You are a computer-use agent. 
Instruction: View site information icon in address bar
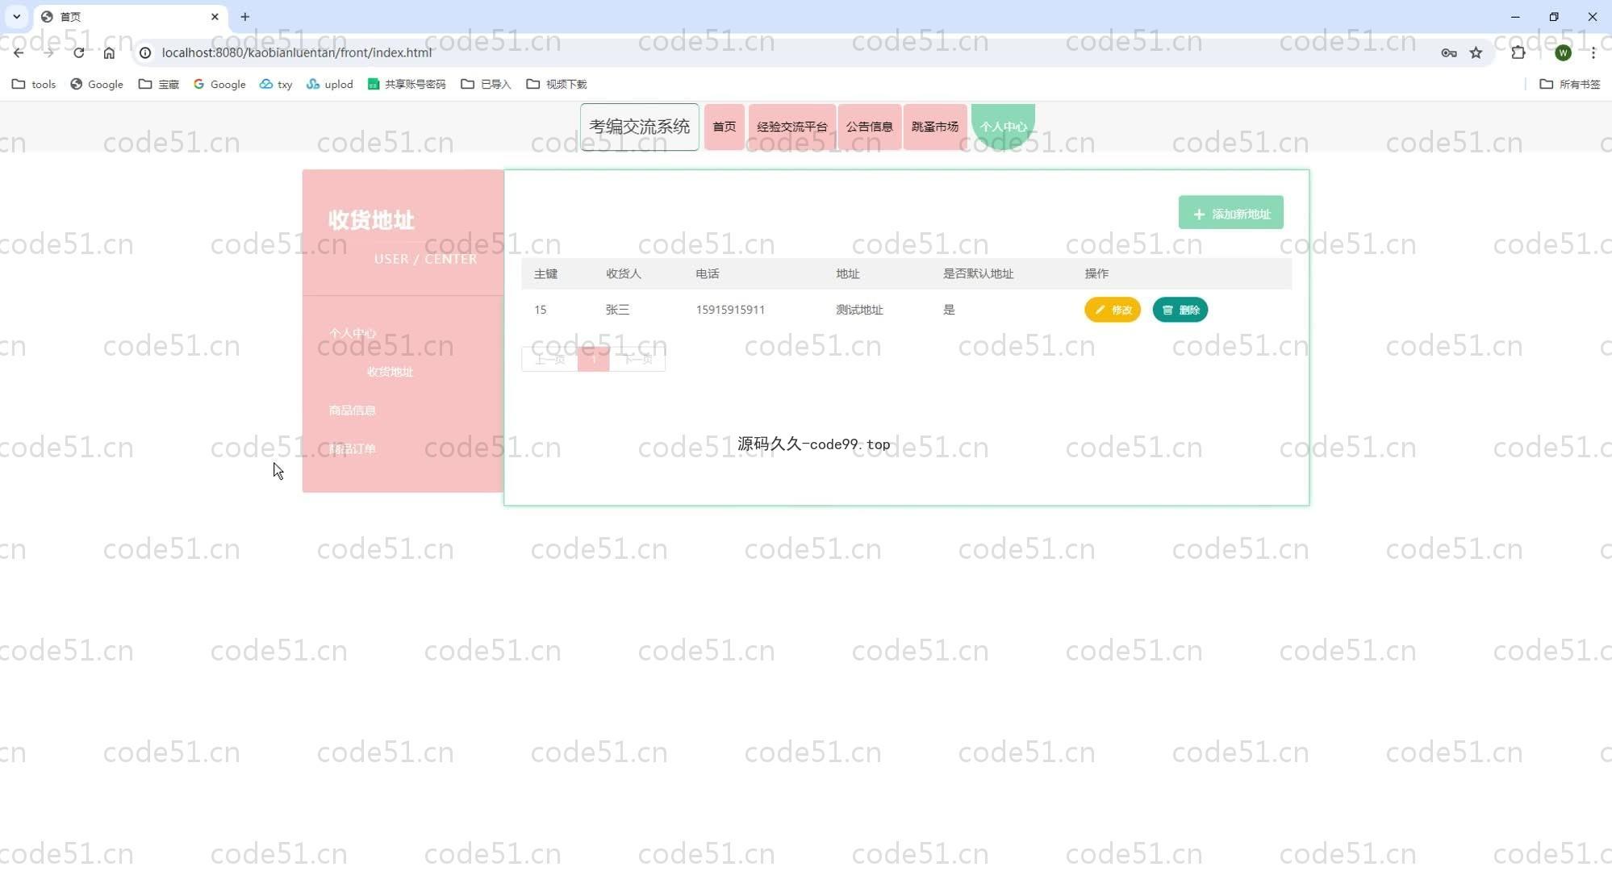coord(145,52)
